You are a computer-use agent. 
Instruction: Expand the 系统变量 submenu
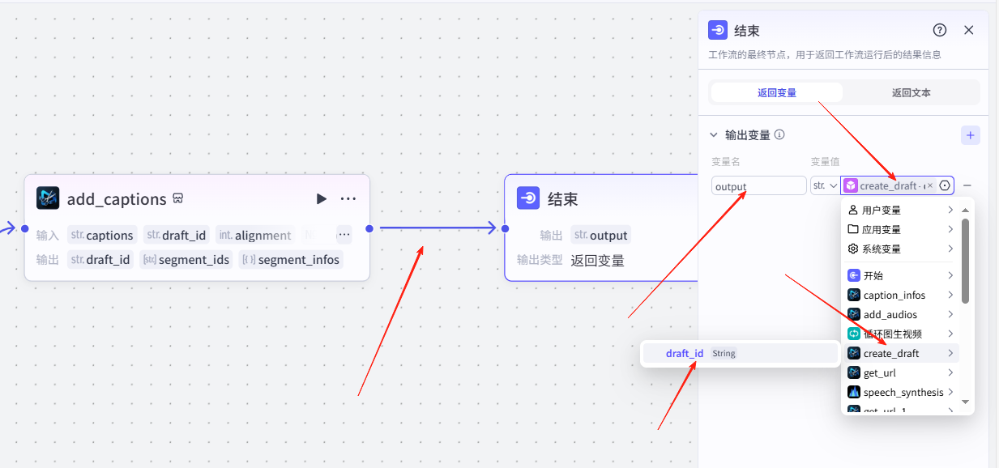click(x=899, y=249)
